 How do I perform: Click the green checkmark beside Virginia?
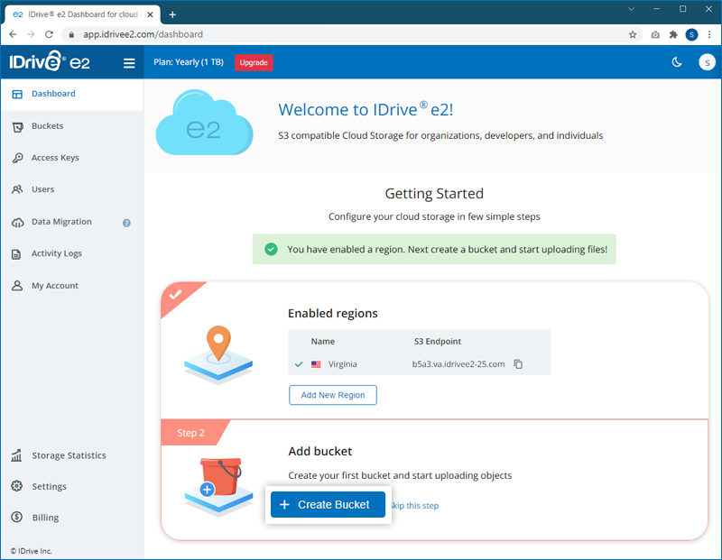tap(299, 364)
